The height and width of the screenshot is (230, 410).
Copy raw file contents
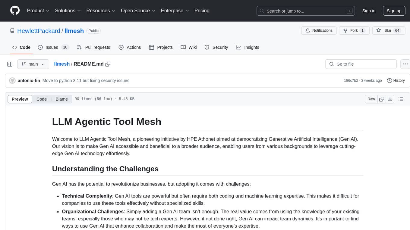[382, 99]
